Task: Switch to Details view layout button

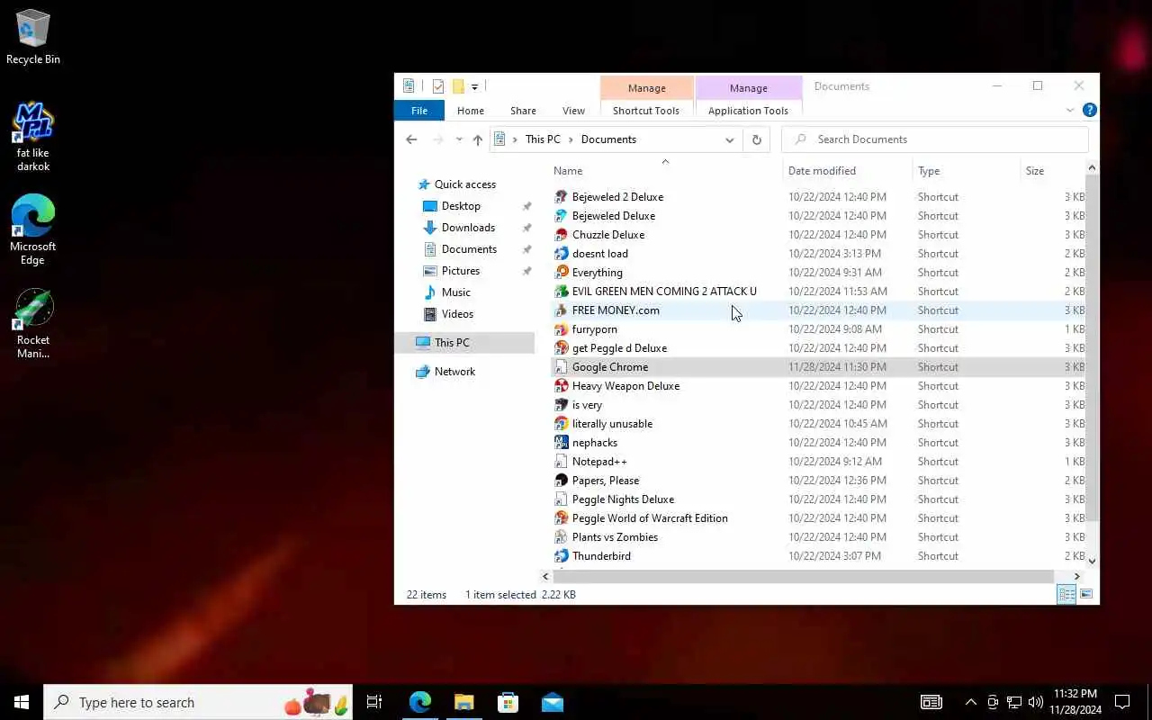Action: pyautogui.click(x=1066, y=594)
